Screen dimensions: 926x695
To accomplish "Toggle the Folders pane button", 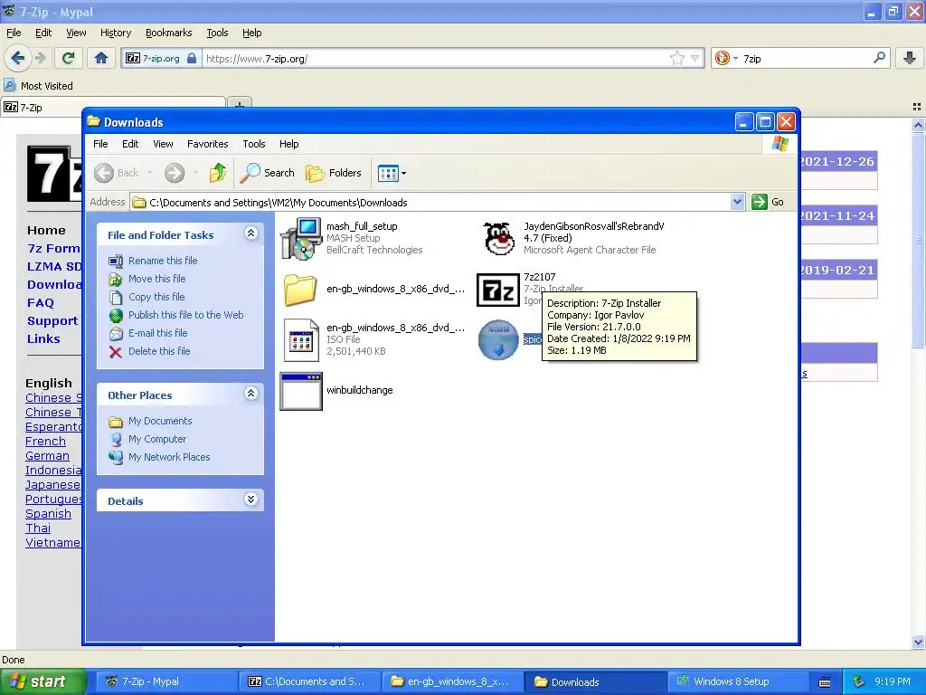I will [x=334, y=173].
